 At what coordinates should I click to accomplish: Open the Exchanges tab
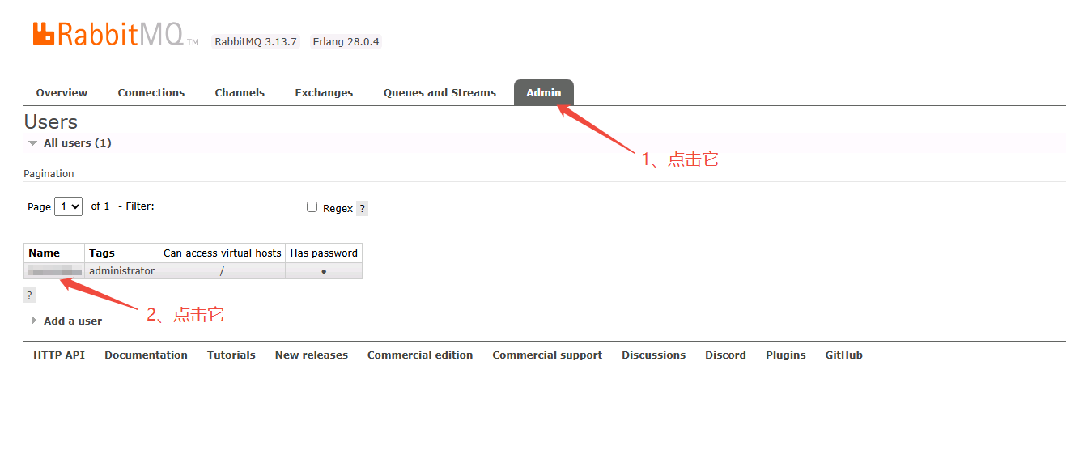(324, 92)
